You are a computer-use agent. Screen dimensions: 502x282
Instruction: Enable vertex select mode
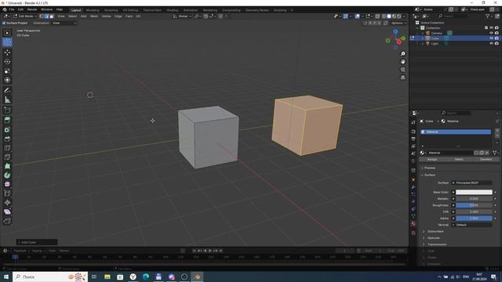[x=42, y=16]
